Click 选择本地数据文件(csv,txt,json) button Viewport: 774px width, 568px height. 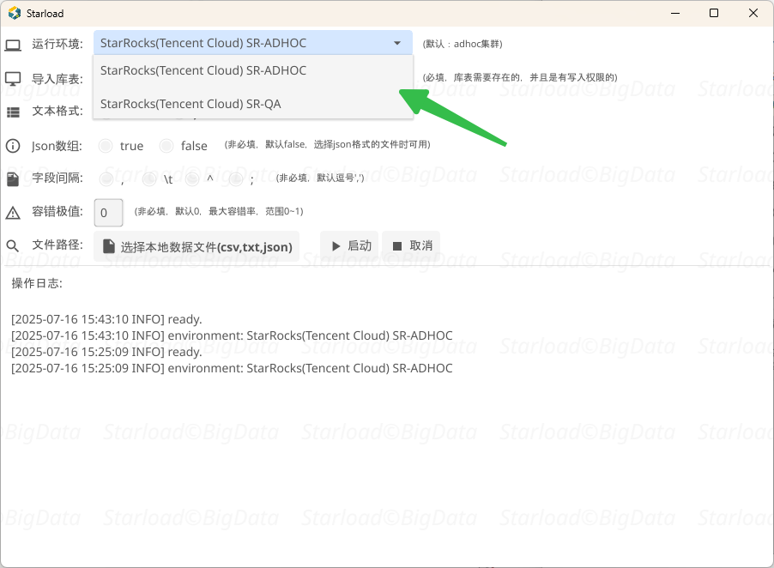tap(197, 246)
